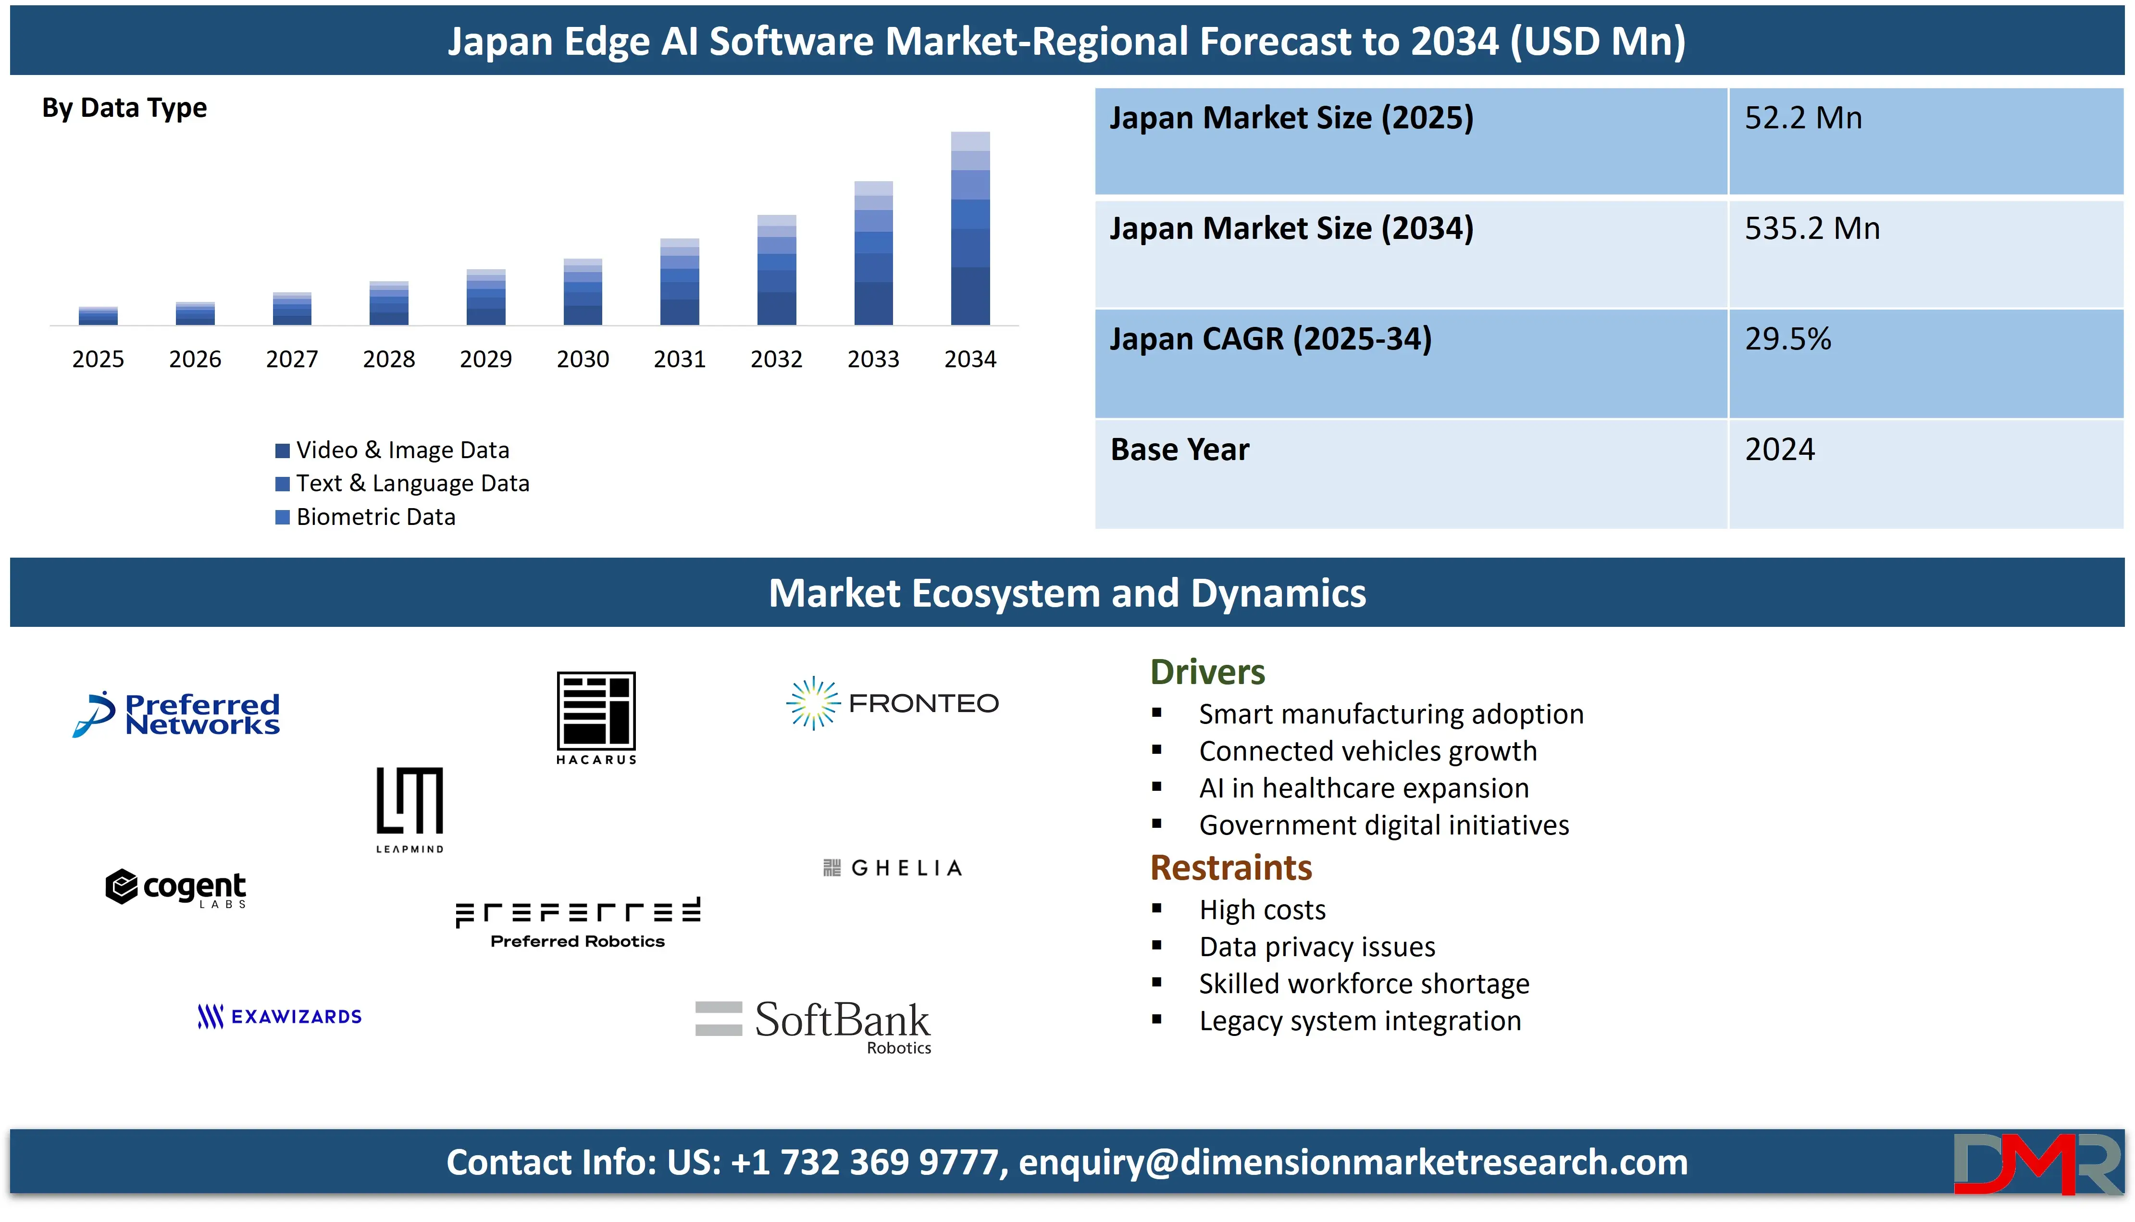This screenshot has width=2135, height=1222.
Task: Click the main title banner text
Action: 1066,41
